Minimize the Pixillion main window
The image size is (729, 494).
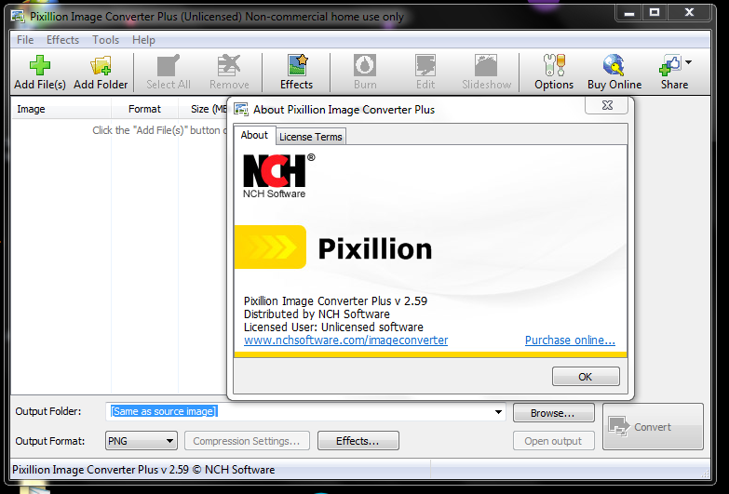[629, 13]
